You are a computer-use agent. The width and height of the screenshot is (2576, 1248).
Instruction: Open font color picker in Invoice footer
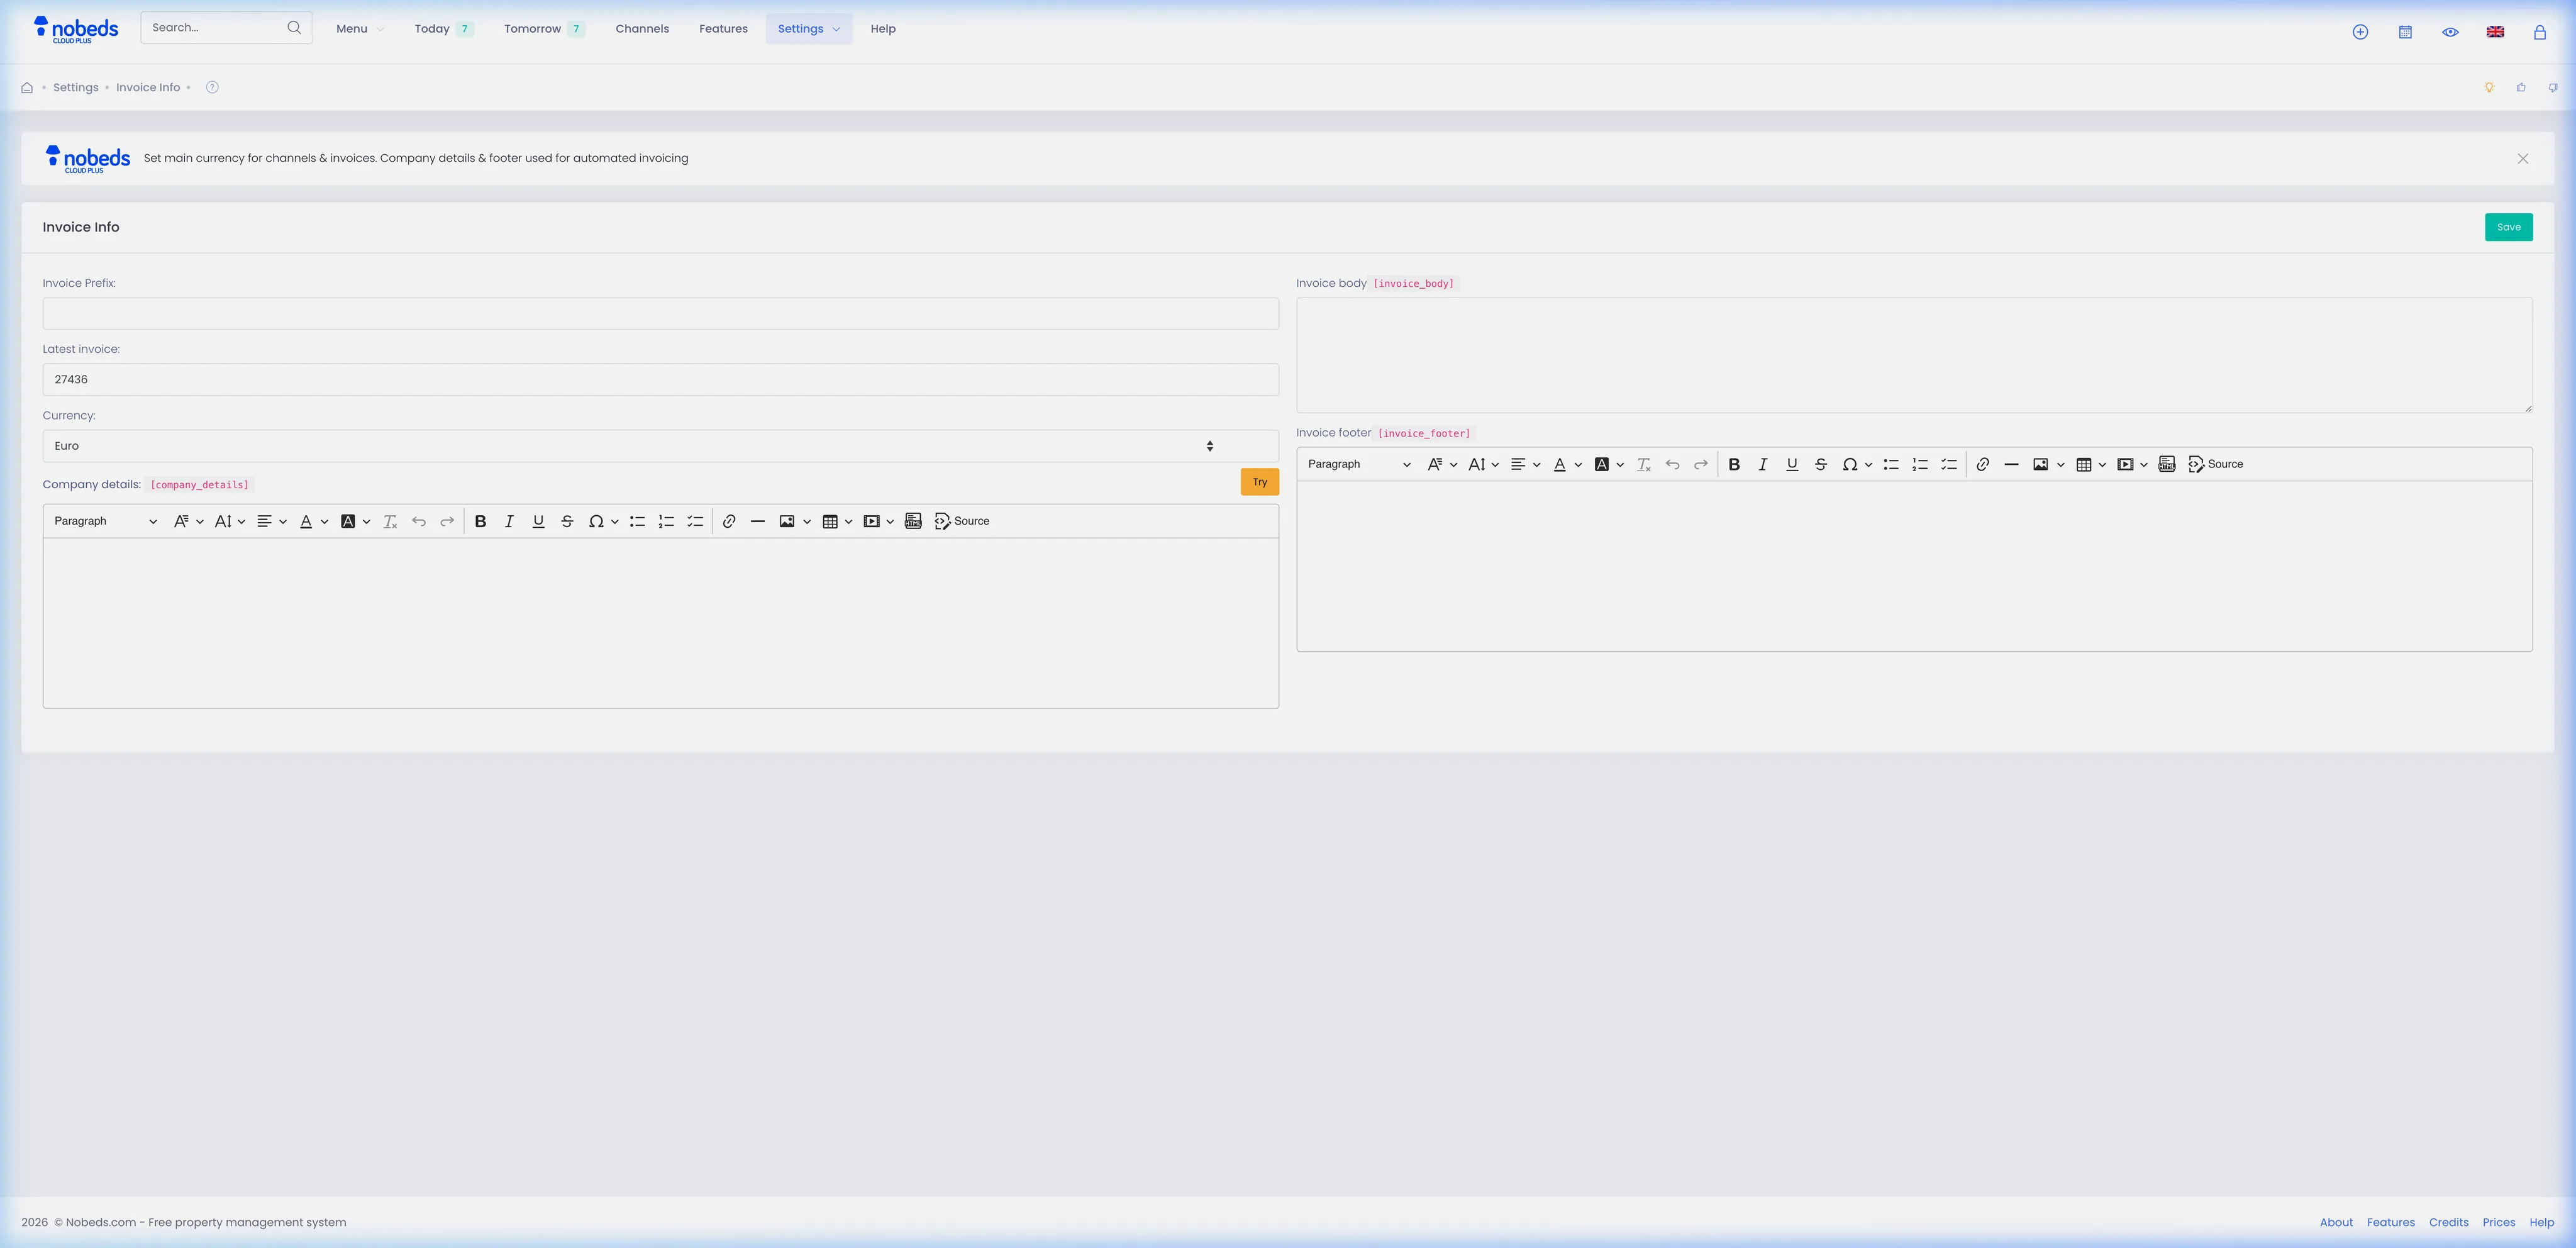1567,464
